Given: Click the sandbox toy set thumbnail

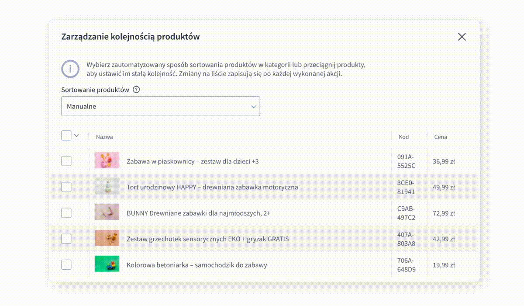Looking at the screenshot, I should tap(107, 160).
